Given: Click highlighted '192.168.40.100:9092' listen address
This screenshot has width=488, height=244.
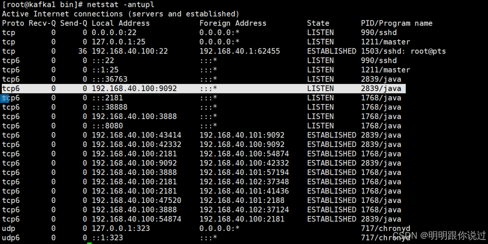Looking at the screenshot, I should point(134,88).
